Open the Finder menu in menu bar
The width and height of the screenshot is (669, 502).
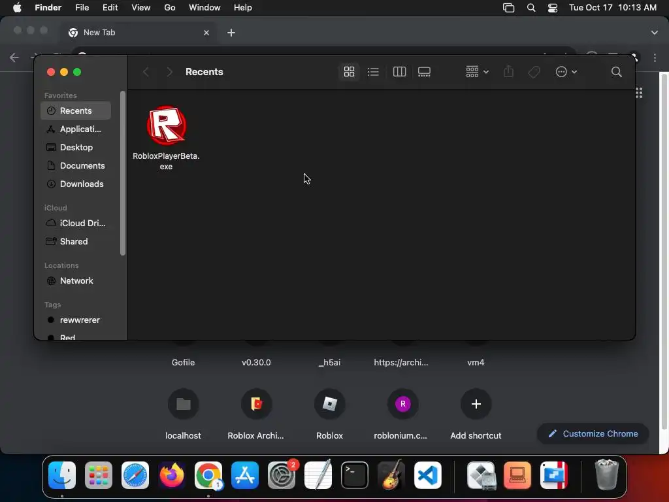pos(48,8)
